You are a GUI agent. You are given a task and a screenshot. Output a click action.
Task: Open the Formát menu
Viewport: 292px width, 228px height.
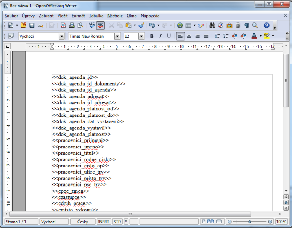pyautogui.click(x=78, y=16)
